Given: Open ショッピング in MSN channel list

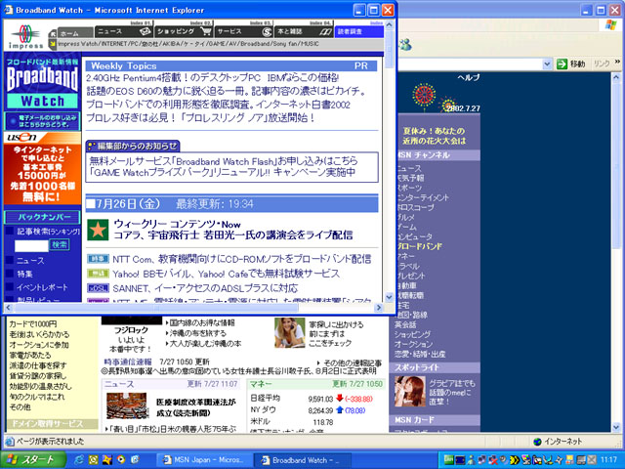Looking at the screenshot, I should click(412, 334).
